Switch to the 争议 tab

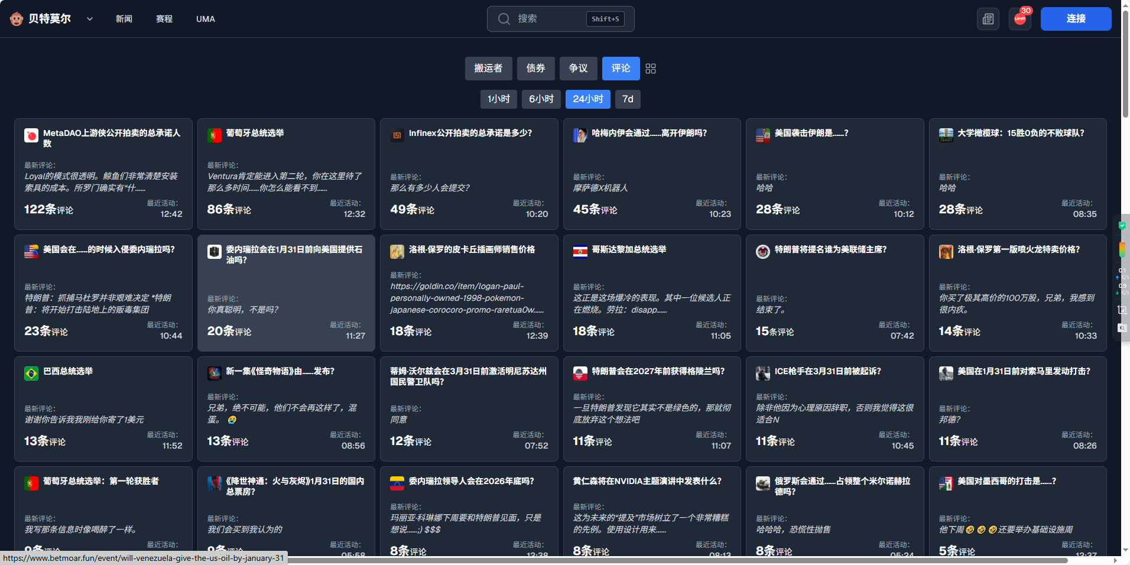(x=577, y=69)
